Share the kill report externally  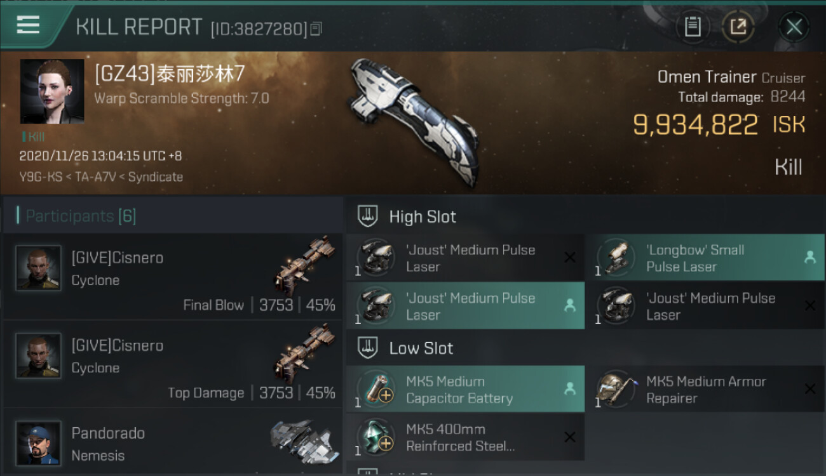[x=738, y=27]
